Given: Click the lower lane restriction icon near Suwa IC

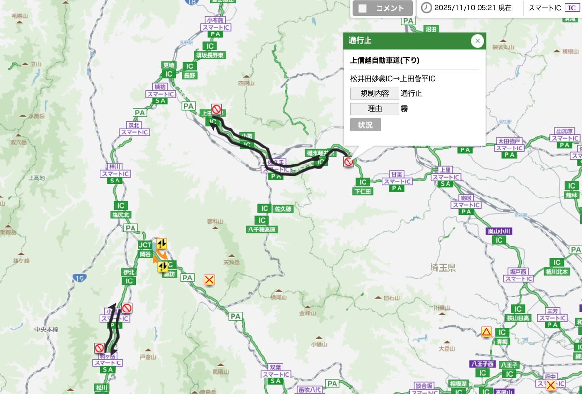Looking at the screenshot, I should [163, 266].
